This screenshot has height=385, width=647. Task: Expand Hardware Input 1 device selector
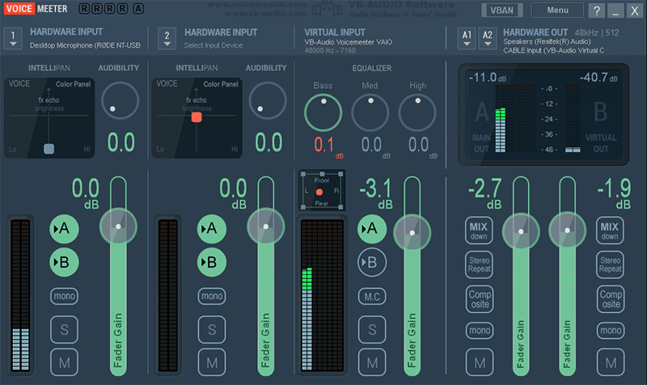[x=13, y=37]
